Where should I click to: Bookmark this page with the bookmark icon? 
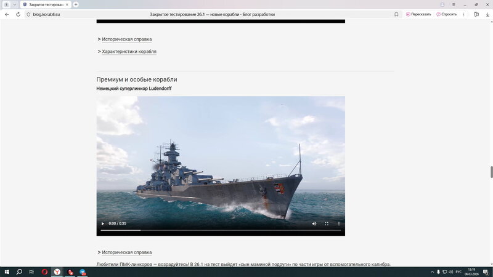[396, 14]
